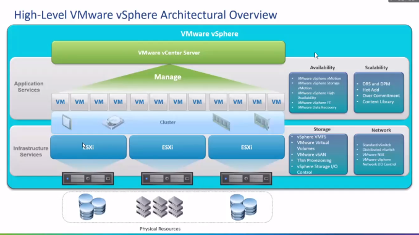This screenshot has height=235, width=419.
Task: Click the 'vSphere Storage I/O Control' bullet
Action: click(x=317, y=169)
